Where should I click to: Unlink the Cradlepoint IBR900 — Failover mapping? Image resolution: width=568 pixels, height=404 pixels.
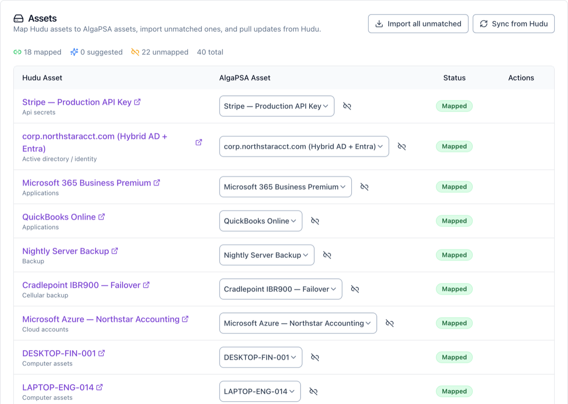(355, 289)
